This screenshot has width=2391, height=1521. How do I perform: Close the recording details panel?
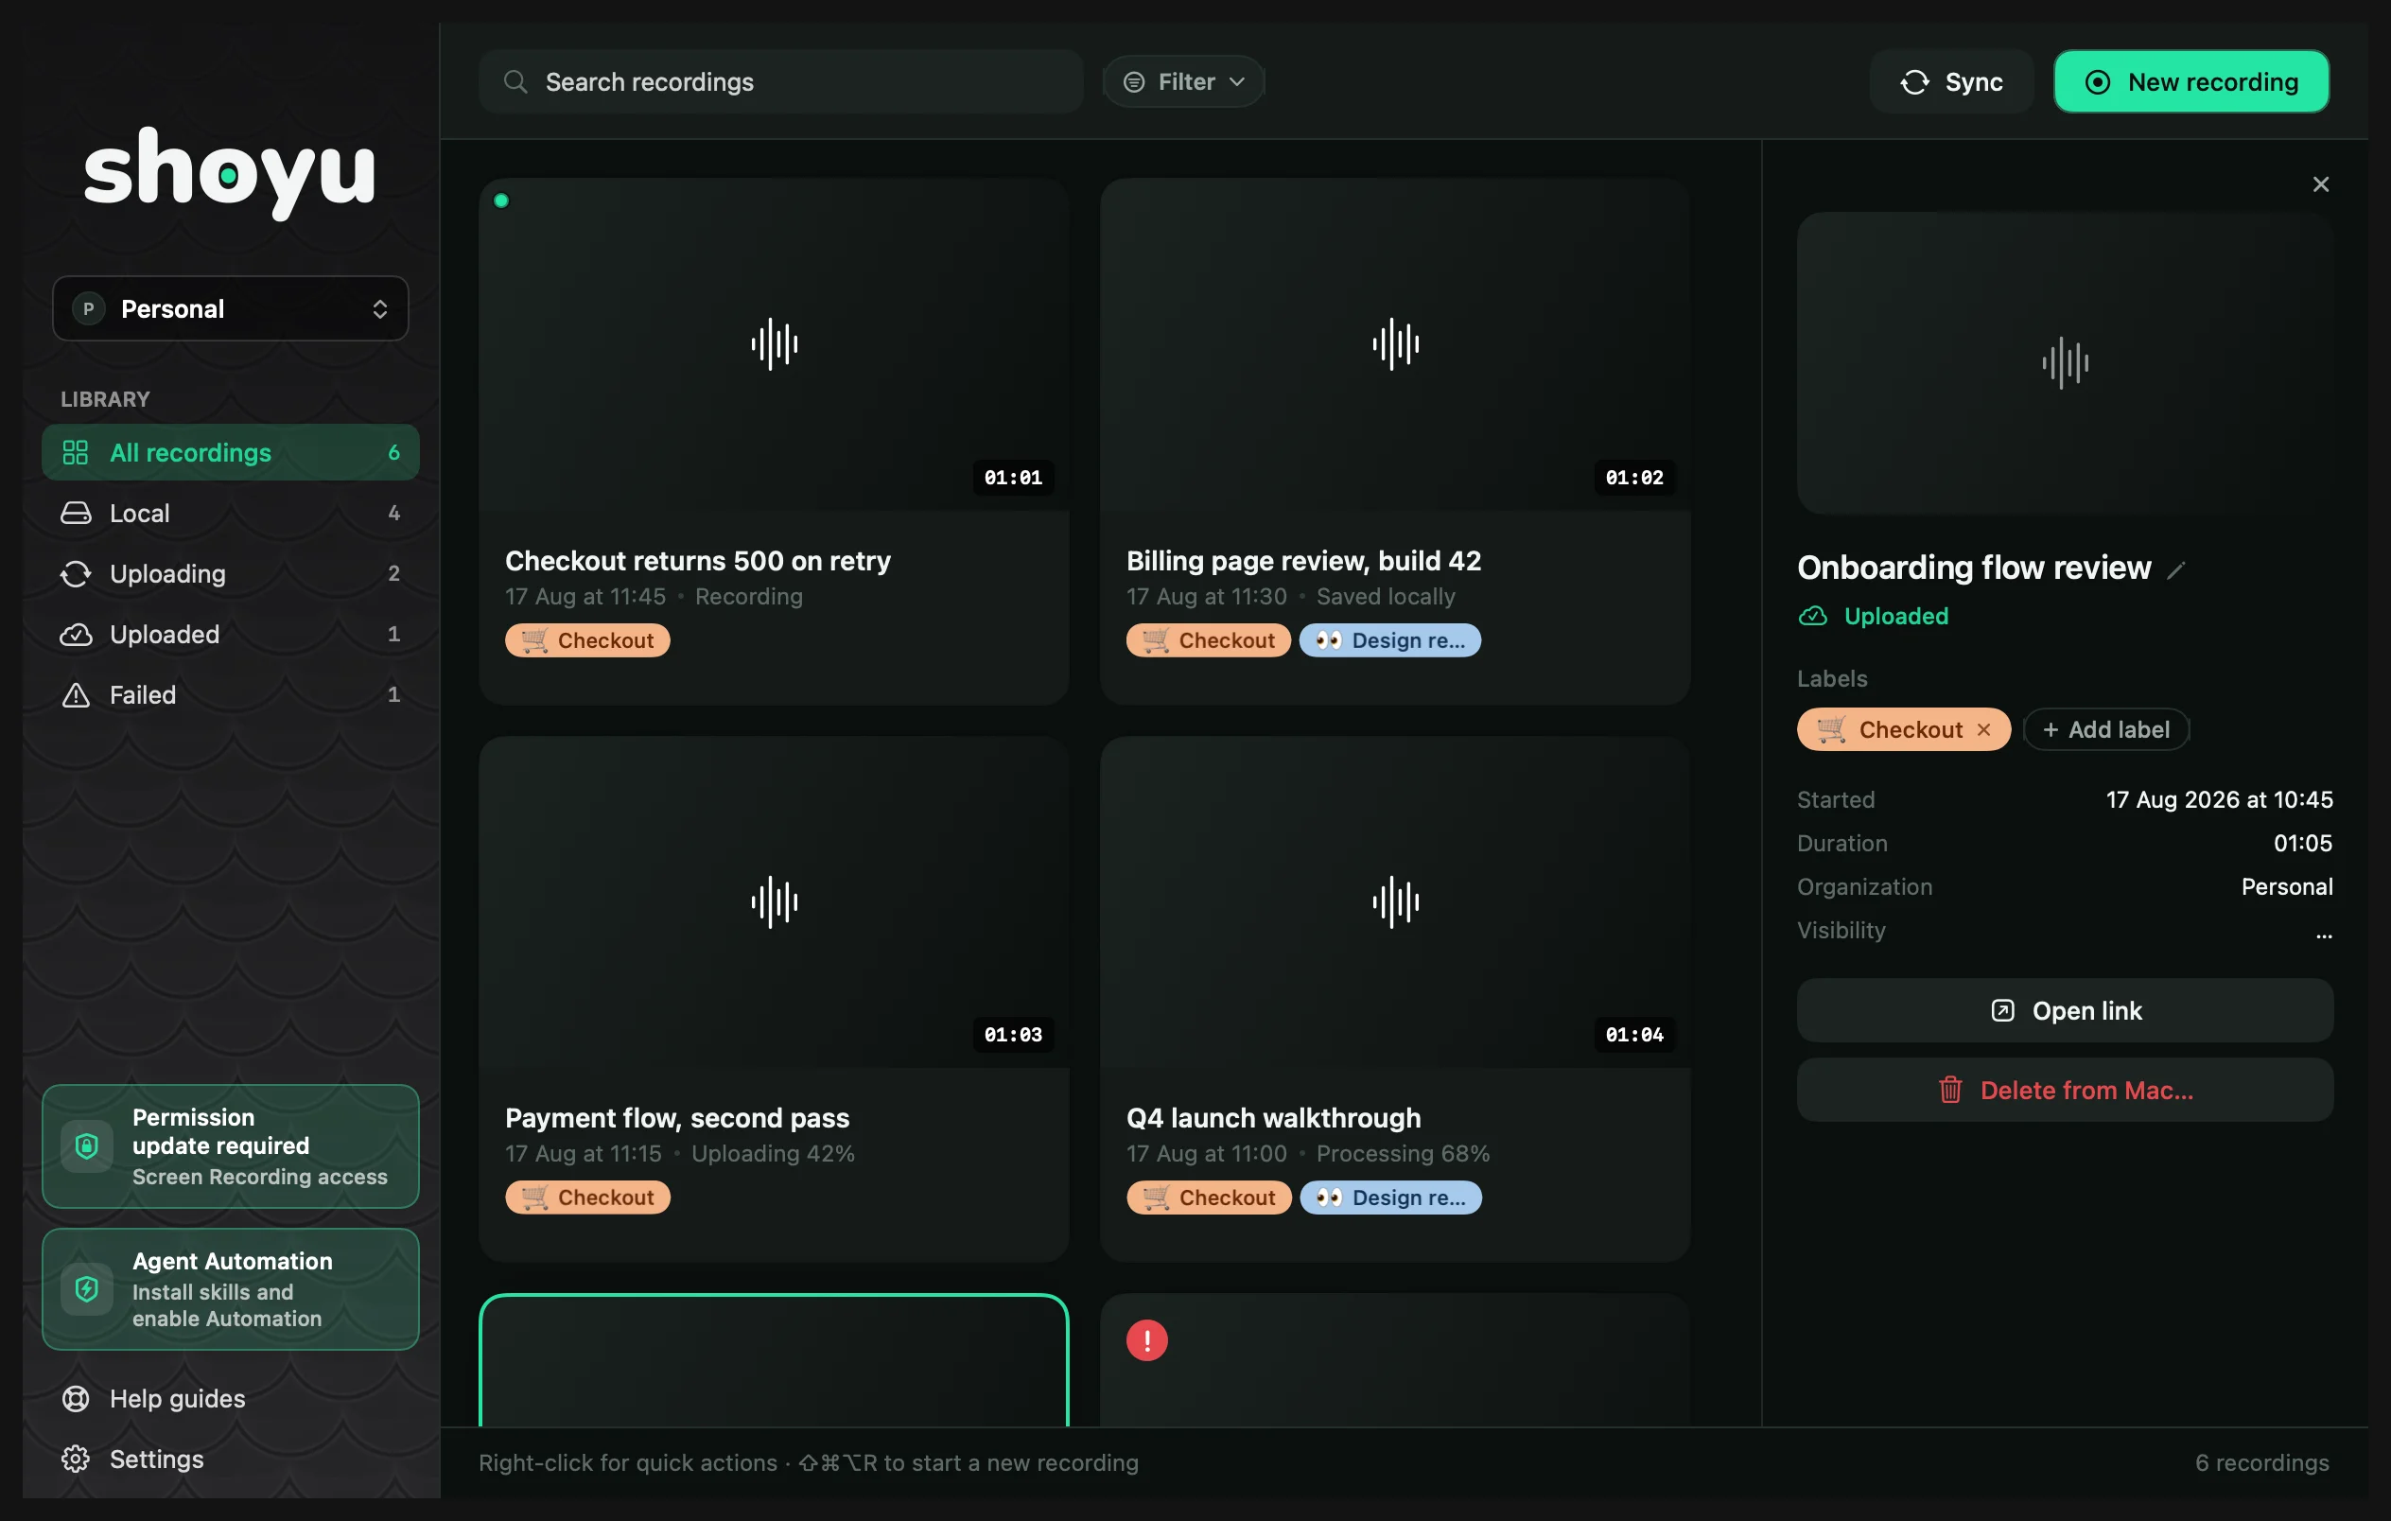click(x=2320, y=184)
